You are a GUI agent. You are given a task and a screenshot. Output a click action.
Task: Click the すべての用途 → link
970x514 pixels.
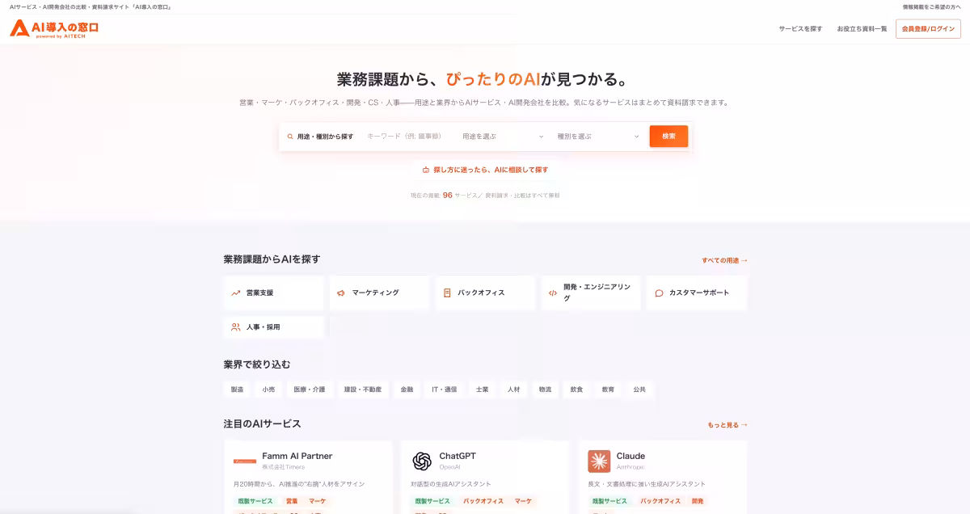[724, 260]
